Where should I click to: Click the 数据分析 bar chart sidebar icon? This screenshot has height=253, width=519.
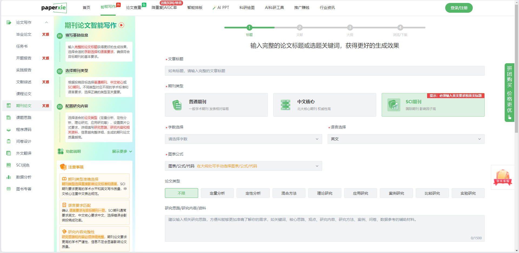click(x=9, y=177)
